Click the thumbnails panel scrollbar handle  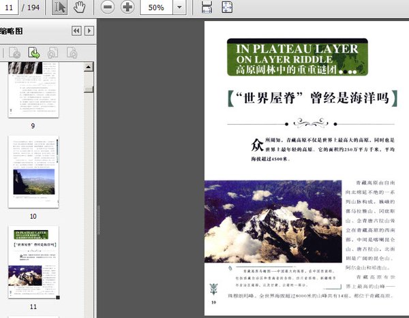click(x=89, y=88)
